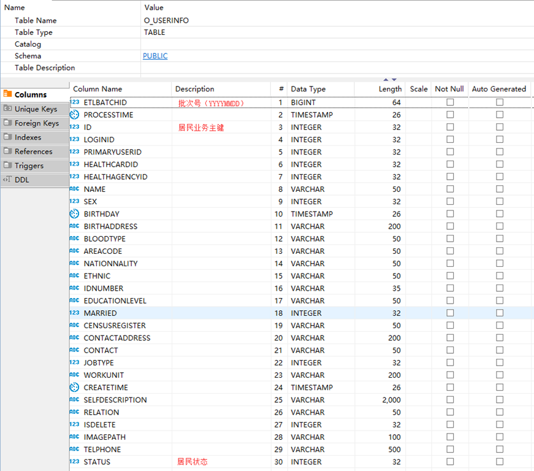This screenshot has height=471, width=534.
Task: Click the numeric icon beside HEALTHCARDID
Action: click(x=74, y=164)
